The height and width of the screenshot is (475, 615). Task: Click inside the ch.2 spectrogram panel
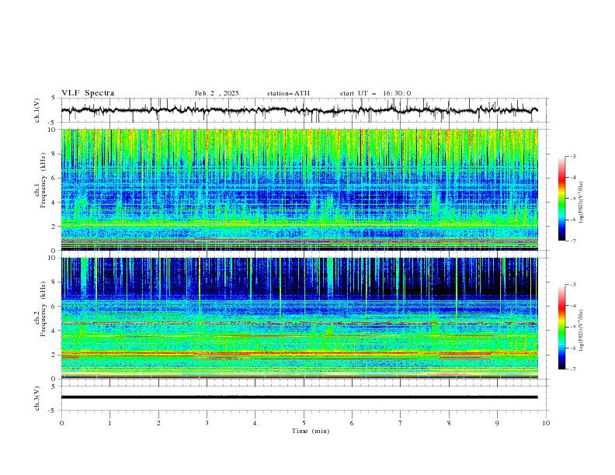click(299, 318)
